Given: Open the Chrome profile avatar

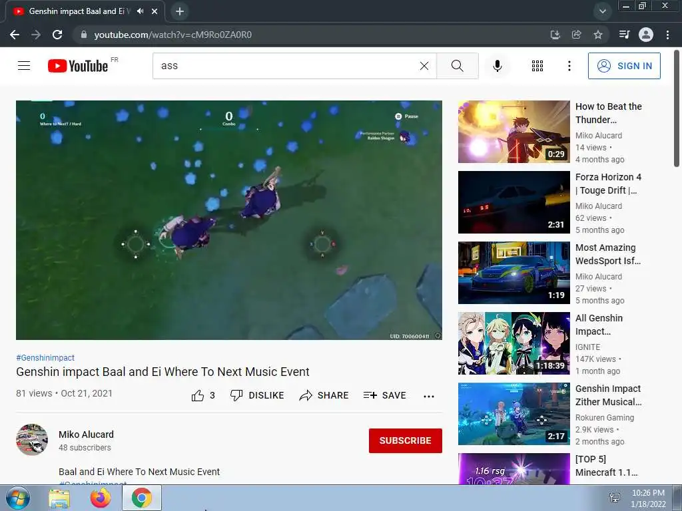Looking at the screenshot, I should click(646, 35).
